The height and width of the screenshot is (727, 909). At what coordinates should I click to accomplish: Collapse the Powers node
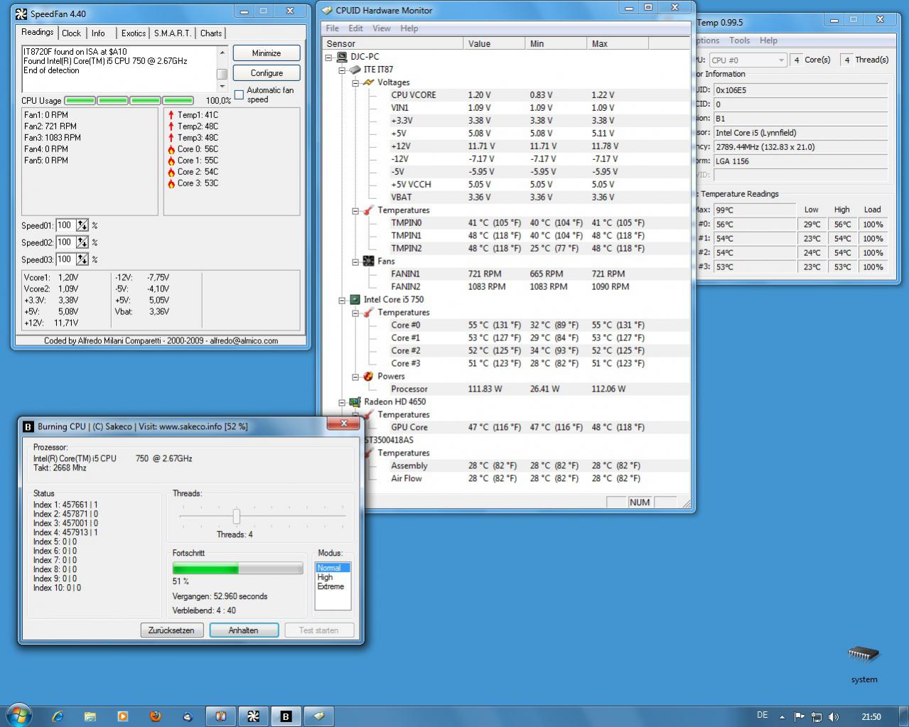(x=355, y=377)
